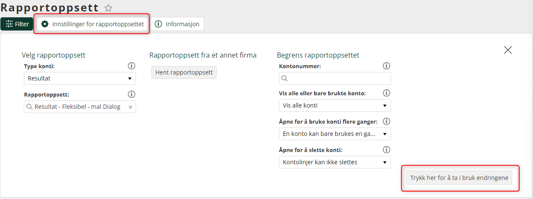Focus the Kontonummer search field

click(335, 78)
